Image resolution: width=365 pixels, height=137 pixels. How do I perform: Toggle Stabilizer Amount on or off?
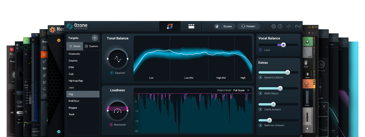click(x=260, y=125)
